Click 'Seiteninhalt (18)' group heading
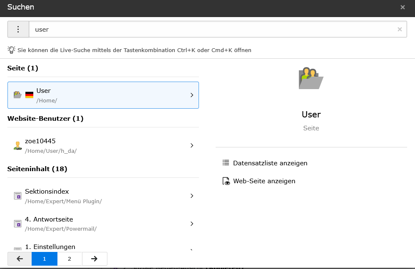Screen dimensions: 415x269 pos(37,169)
